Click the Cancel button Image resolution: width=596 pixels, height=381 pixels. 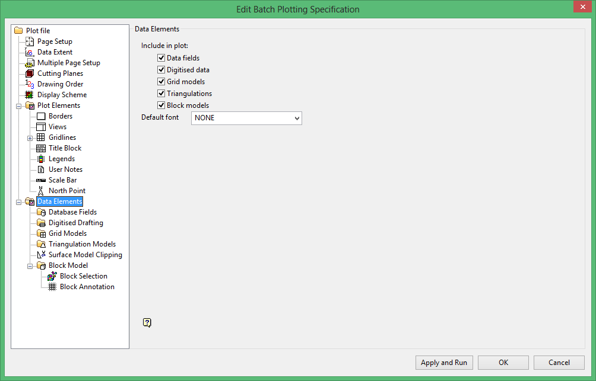[x=559, y=363]
